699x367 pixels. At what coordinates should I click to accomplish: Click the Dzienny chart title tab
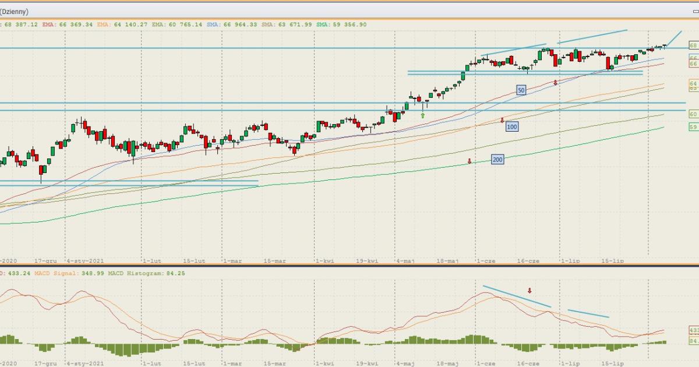pyautogui.click(x=14, y=11)
